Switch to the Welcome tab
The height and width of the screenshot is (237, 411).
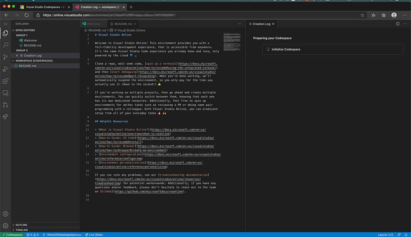pyautogui.click(x=93, y=24)
